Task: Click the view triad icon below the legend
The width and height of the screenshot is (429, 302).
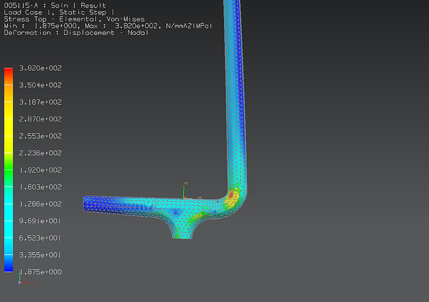Action: coord(25,277)
